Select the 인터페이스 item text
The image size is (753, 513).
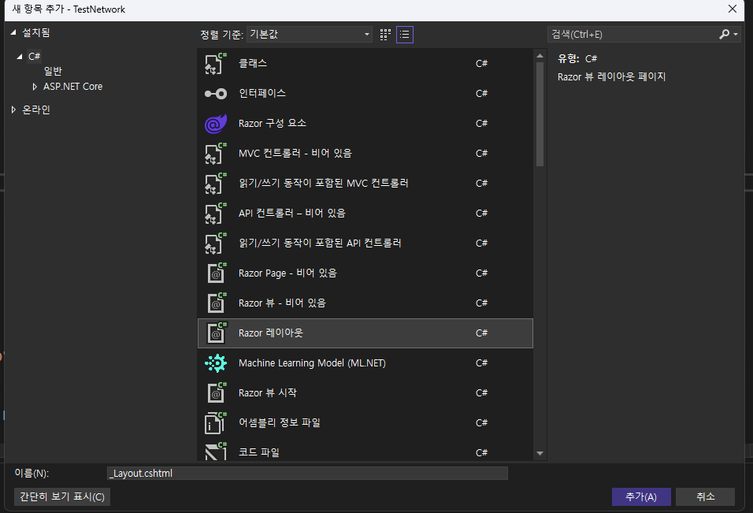click(262, 93)
